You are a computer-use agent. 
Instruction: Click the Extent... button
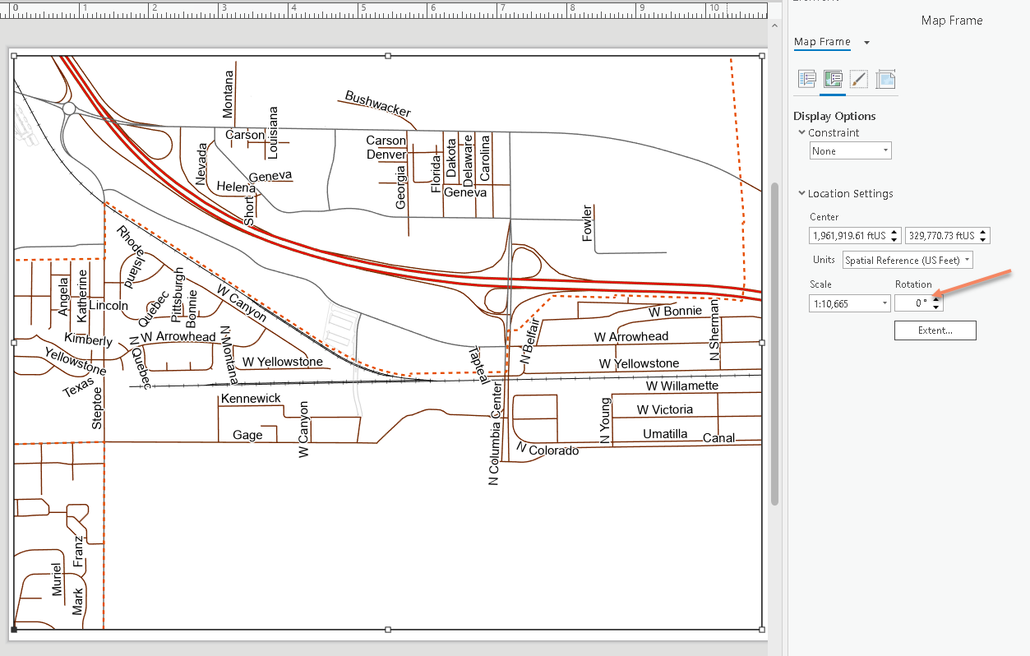click(x=935, y=330)
